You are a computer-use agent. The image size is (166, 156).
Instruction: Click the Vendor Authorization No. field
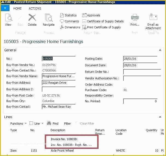tap(142, 78)
